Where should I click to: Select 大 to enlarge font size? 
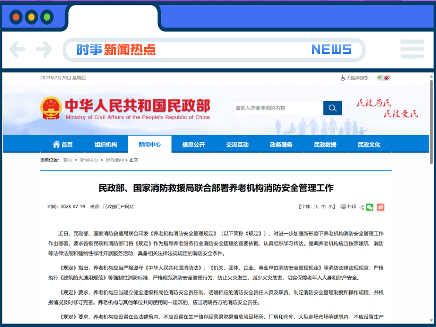[317, 207]
